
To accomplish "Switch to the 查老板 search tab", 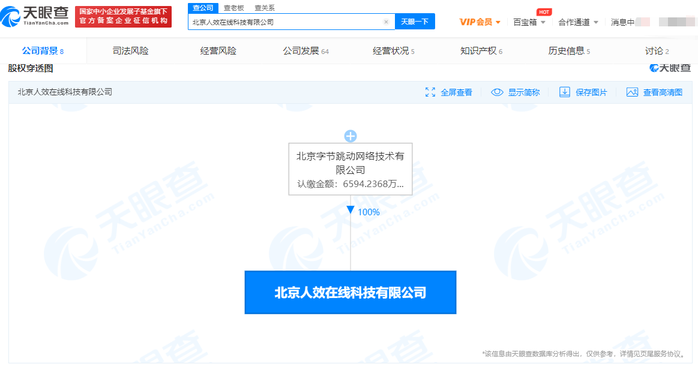I will pyautogui.click(x=233, y=8).
